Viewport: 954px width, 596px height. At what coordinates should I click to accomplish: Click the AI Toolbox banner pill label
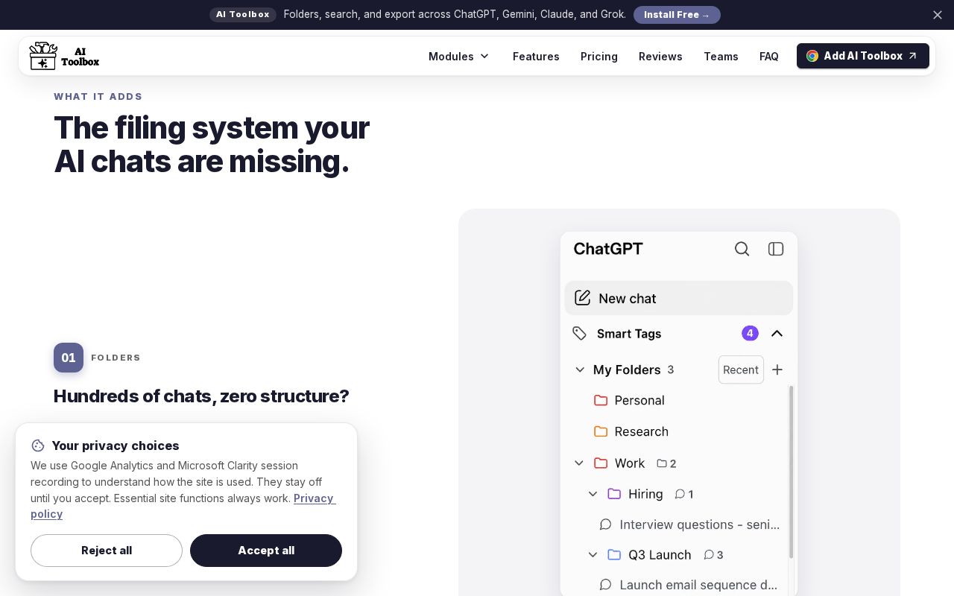point(243,15)
